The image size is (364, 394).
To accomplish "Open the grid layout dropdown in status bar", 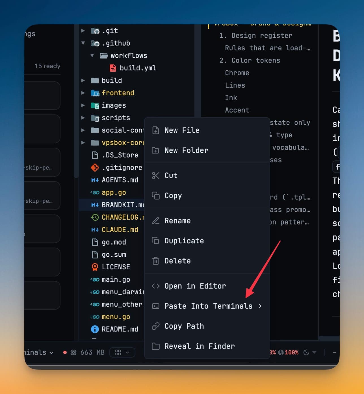I will (x=122, y=352).
